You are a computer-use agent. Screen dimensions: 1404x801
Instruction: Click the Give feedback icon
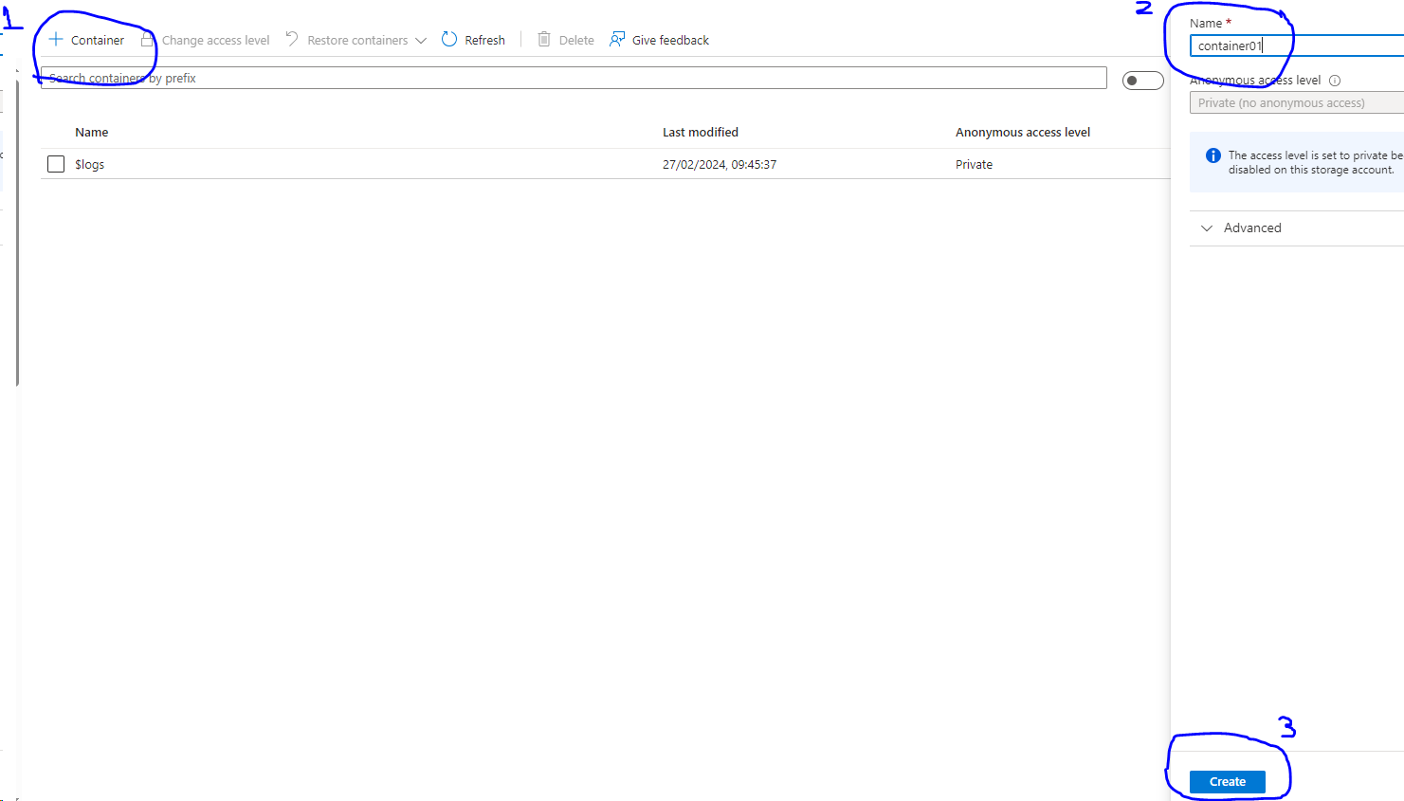(x=619, y=39)
